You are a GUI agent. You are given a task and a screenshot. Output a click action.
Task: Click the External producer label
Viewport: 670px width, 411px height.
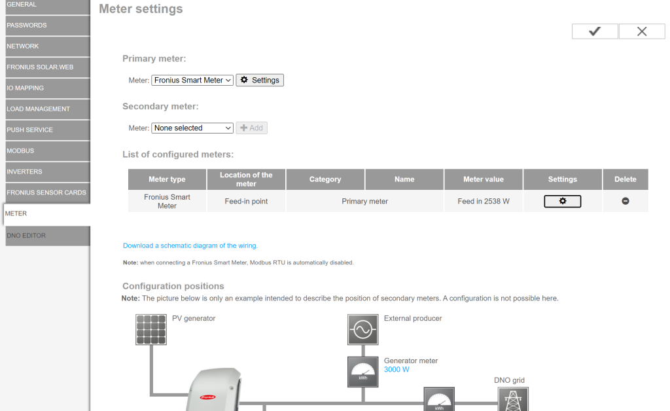pos(413,318)
